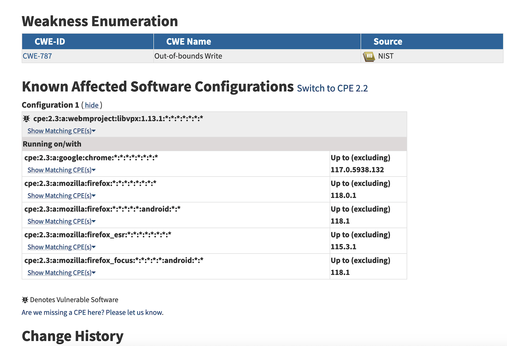
Task: Expand Show Matching CPE(s) for firefox_esr
Action: click(x=62, y=247)
